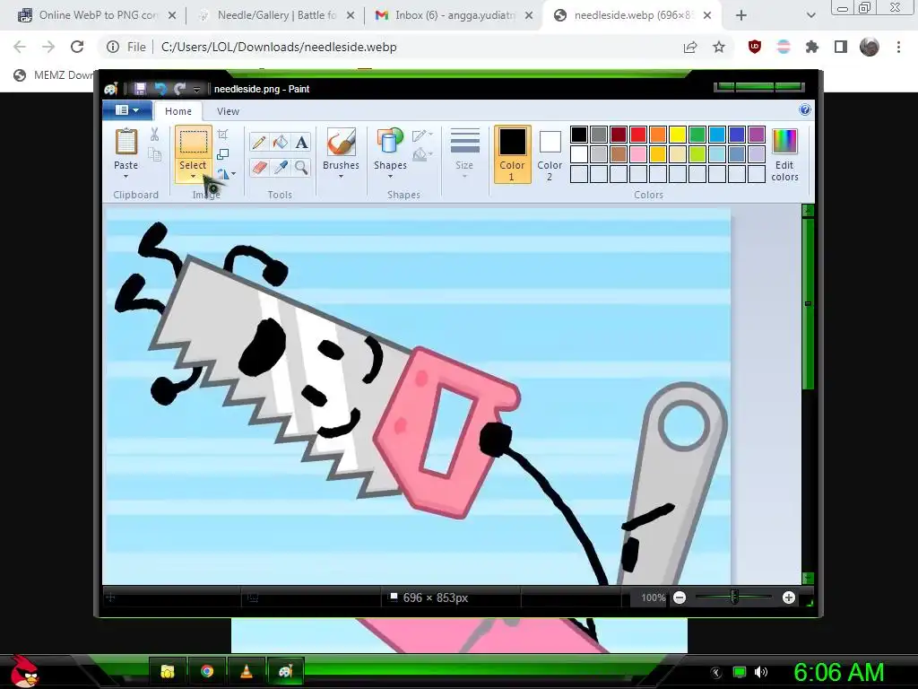The height and width of the screenshot is (689, 918).
Task: Click the Save icon in Paint title bar
Action: point(140,89)
